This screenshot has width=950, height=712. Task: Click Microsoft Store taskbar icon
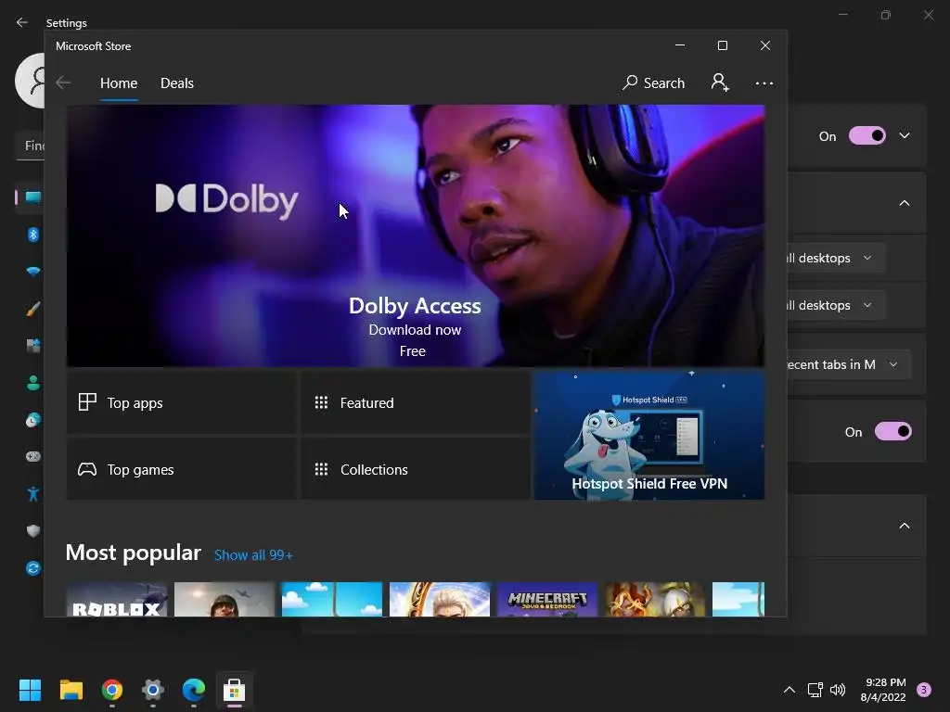click(x=235, y=690)
